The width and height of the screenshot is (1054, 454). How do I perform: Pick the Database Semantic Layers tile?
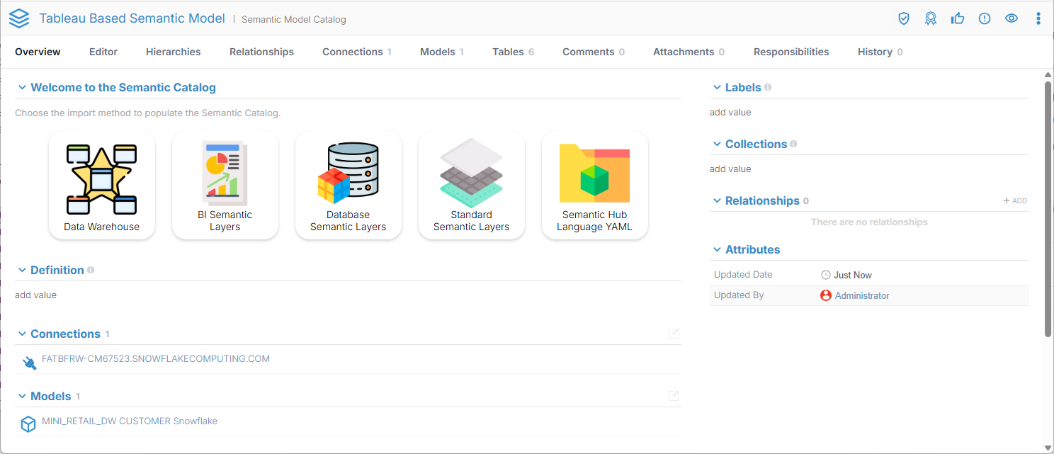[348, 186]
